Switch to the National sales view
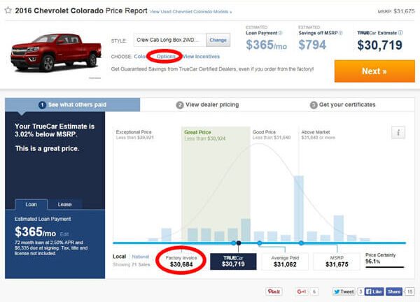The width and height of the screenshot is (420, 302). pyautogui.click(x=141, y=257)
